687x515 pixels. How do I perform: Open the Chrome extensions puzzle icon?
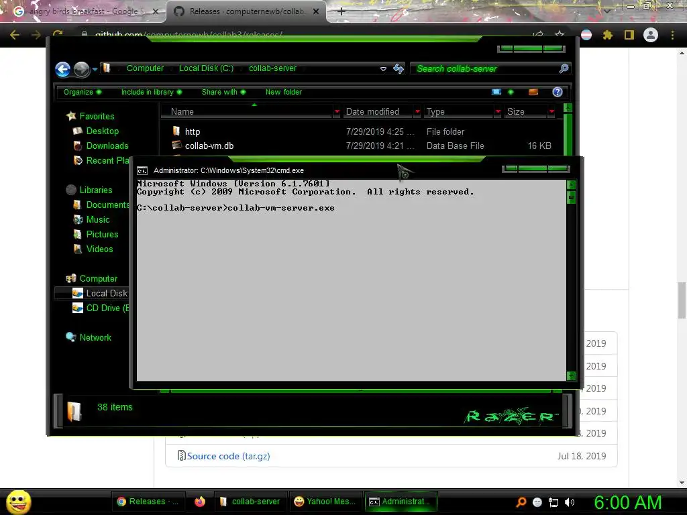608,35
